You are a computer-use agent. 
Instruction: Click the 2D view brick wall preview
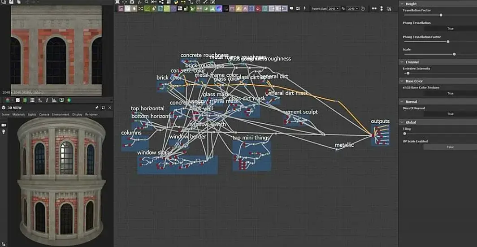coord(56,51)
